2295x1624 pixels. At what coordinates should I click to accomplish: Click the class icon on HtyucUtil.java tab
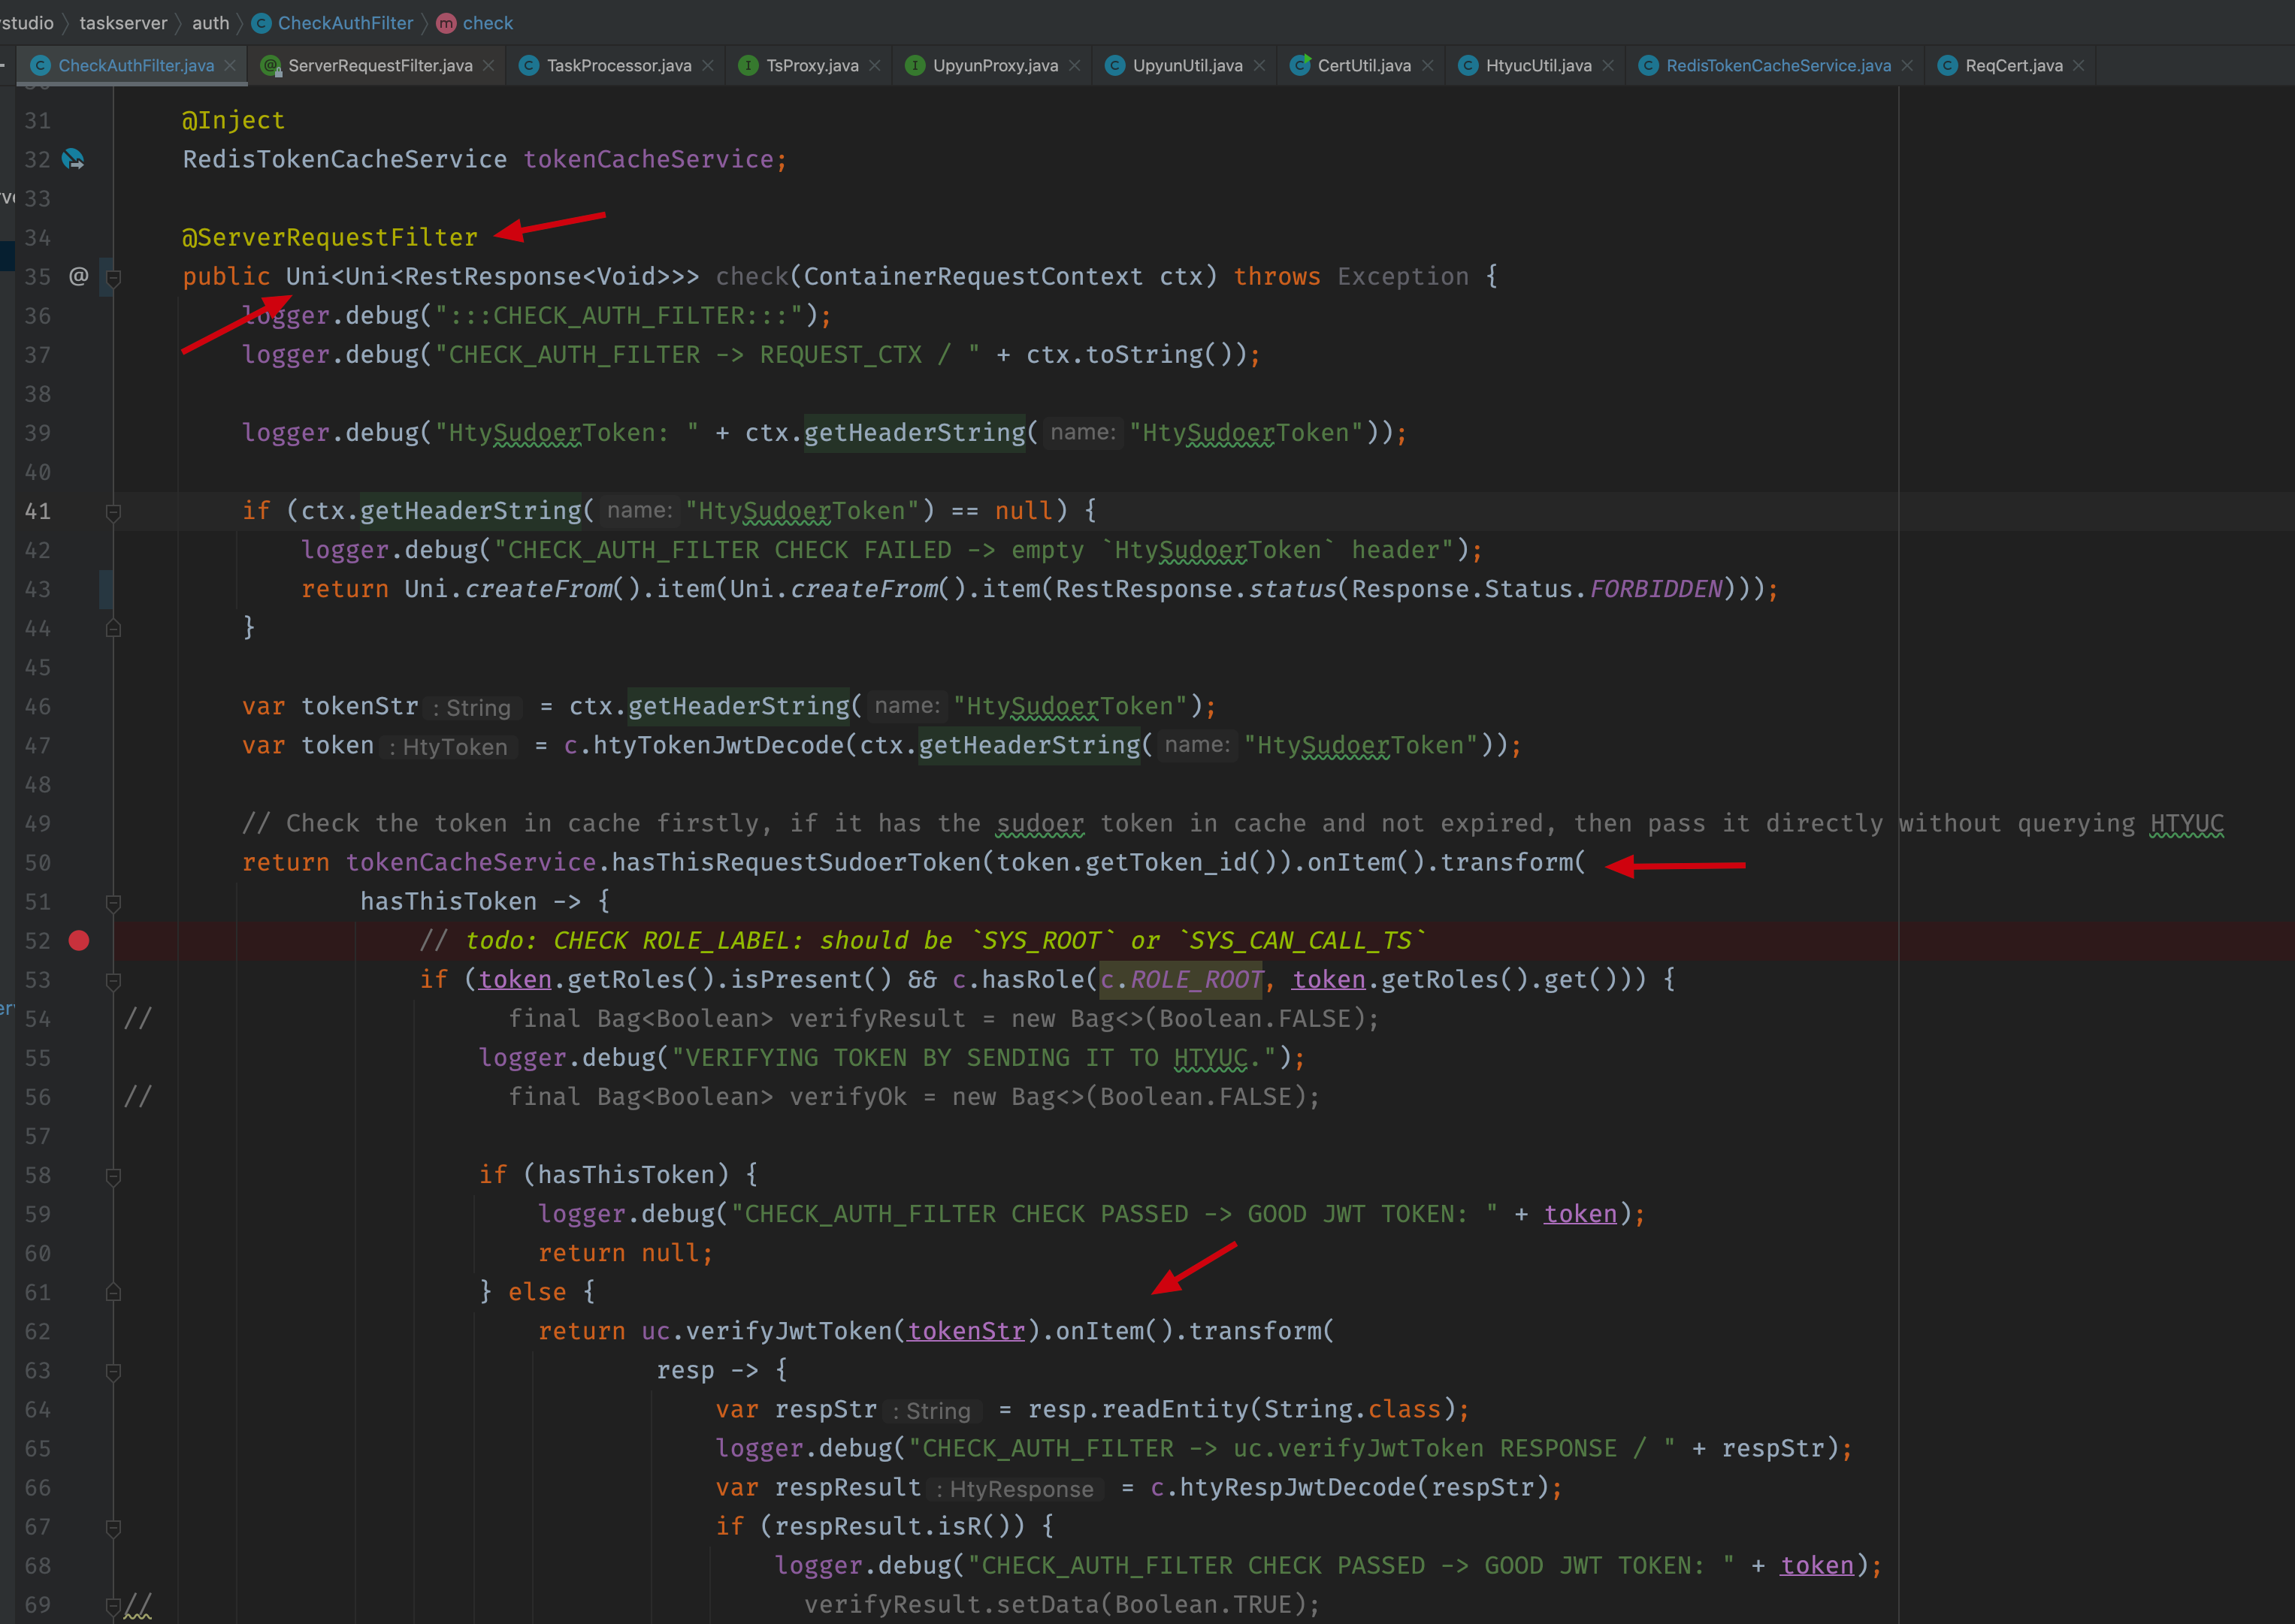[1468, 65]
